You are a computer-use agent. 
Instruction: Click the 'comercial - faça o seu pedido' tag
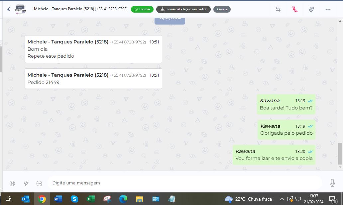[183, 9]
